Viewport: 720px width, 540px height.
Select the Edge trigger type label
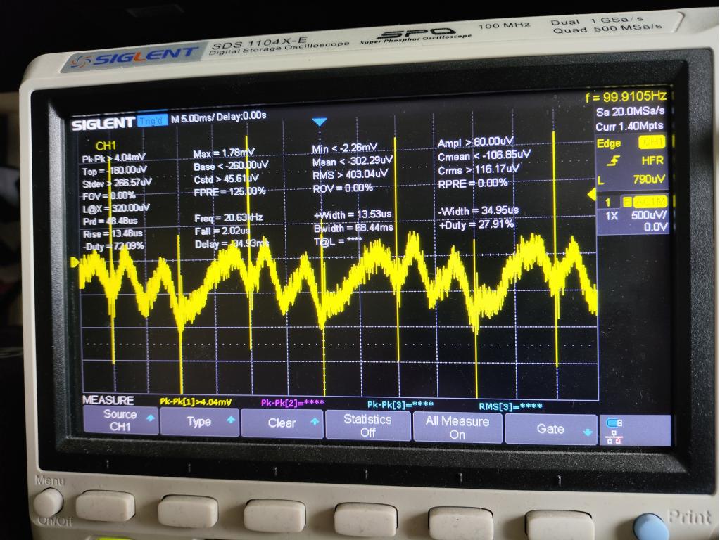coord(608,143)
